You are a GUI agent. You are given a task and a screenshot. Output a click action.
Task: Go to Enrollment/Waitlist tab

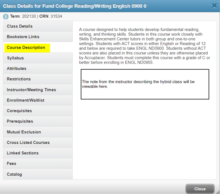click(x=26, y=100)
